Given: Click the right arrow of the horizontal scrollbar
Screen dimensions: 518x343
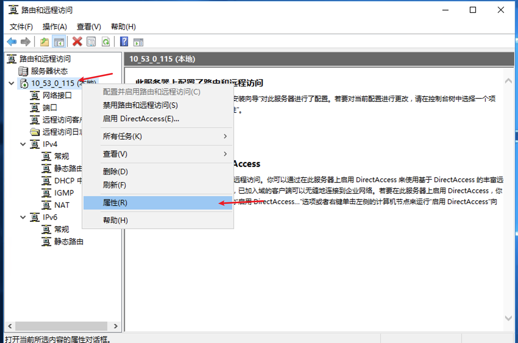Looking at the screenshot, I should [116, 326].
